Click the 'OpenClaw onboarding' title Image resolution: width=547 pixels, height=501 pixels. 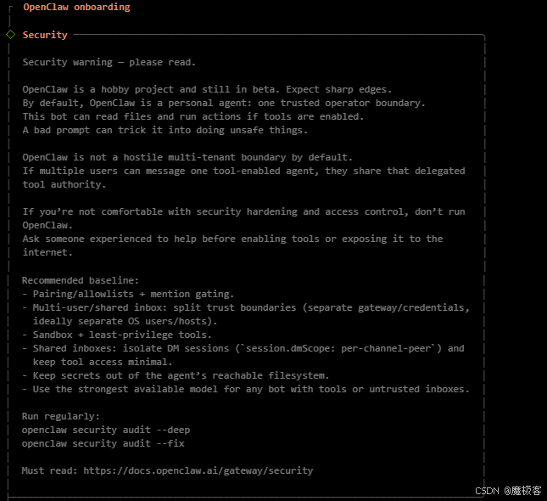(76, 7)
